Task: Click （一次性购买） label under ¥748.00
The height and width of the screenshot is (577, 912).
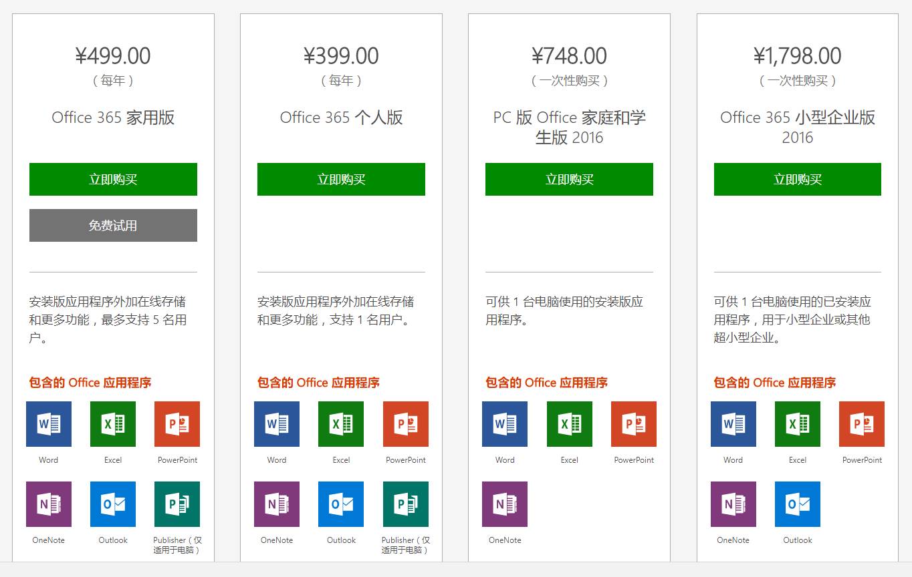Action: [569, 81]
